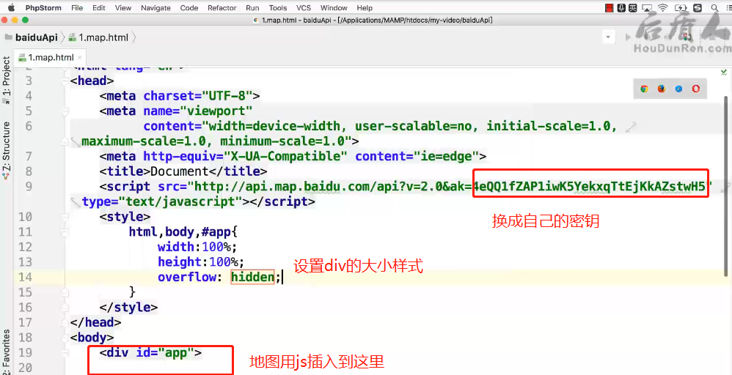Click the 'width' property on line 12
This screenshot has height=375, width=732.
[x=176, y=247]
